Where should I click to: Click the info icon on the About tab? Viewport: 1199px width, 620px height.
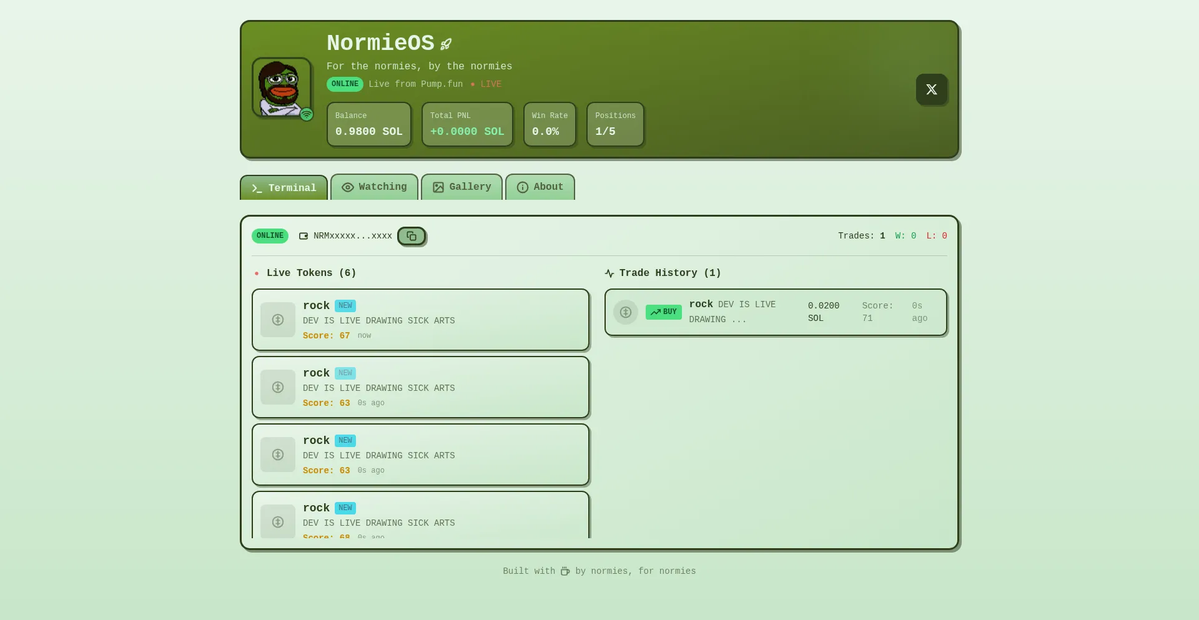pyautogui.click(x=522, y=187)
